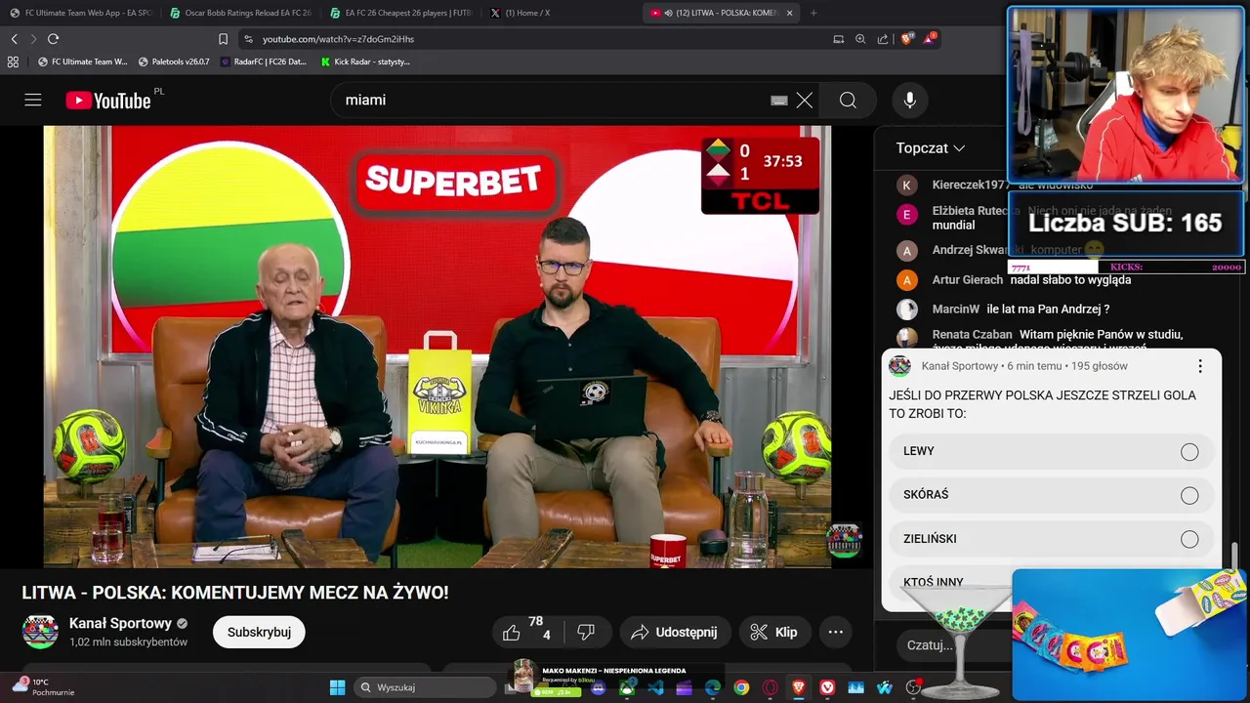This screenshot has height=703, width=1250.
Task: Close the LITWA - POLSKA YouTube tab
Action: point(789,13)
